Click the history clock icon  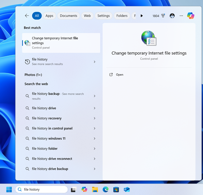pos(27,62)
